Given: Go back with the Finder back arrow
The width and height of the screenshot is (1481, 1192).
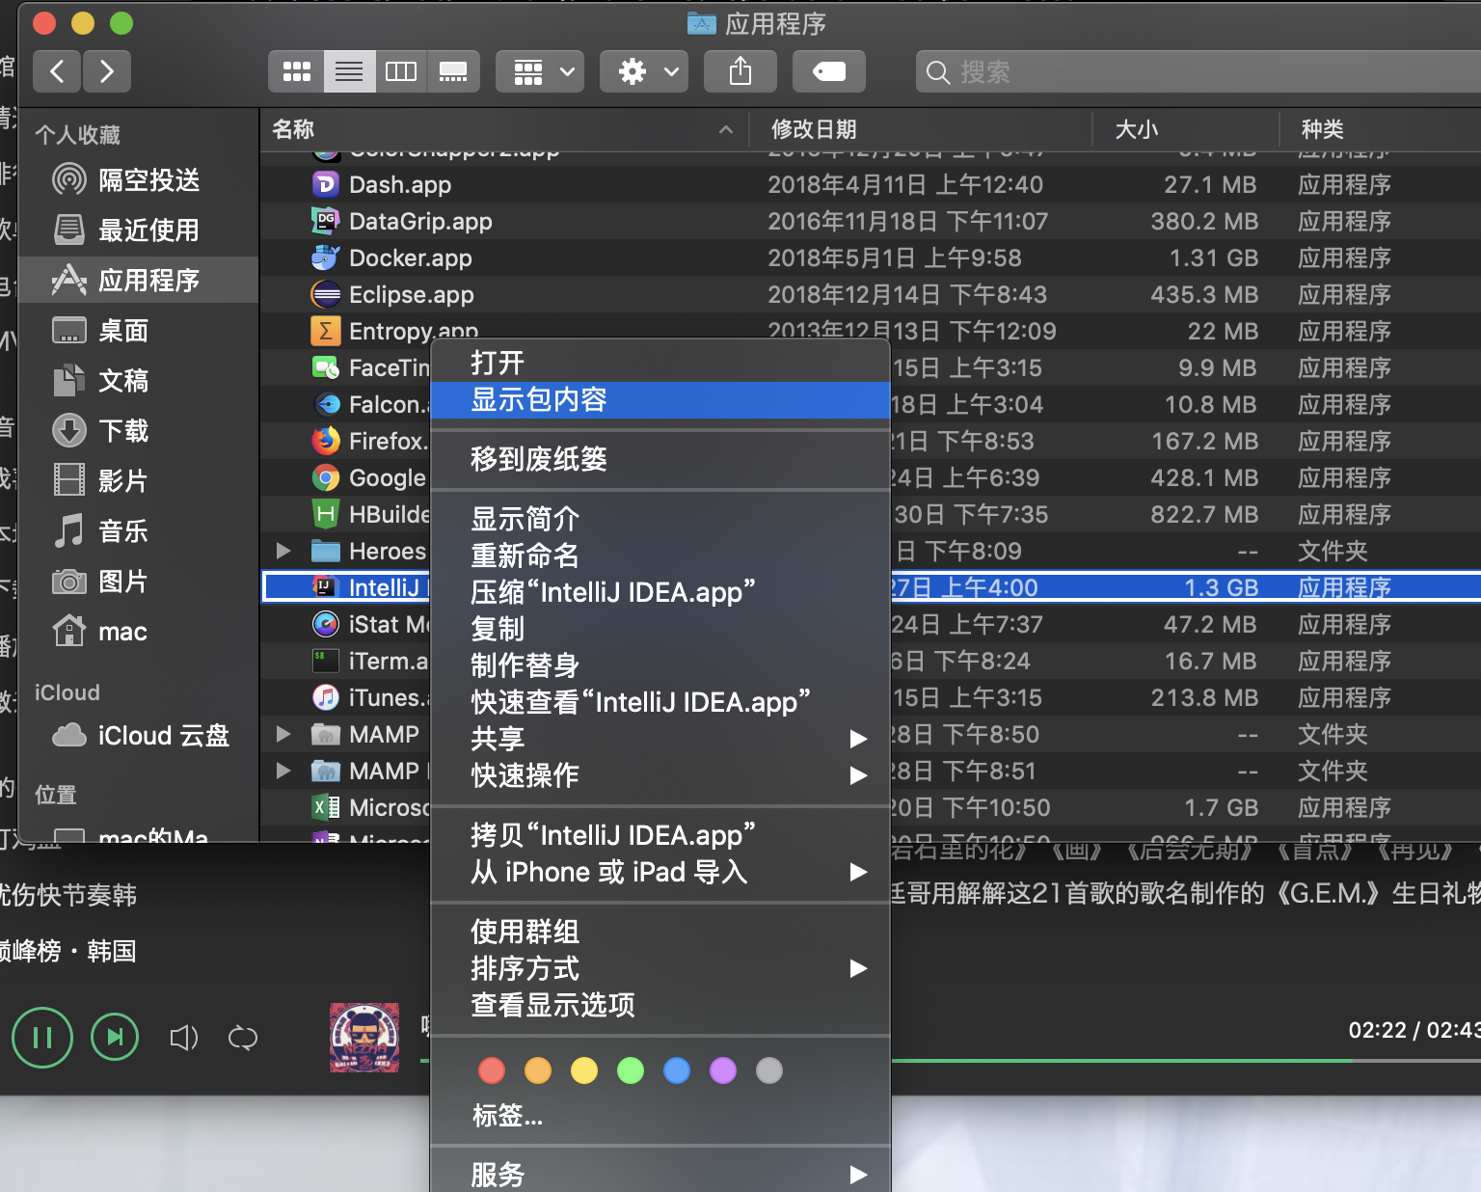Looking at the screenshot, I should 57,71.
